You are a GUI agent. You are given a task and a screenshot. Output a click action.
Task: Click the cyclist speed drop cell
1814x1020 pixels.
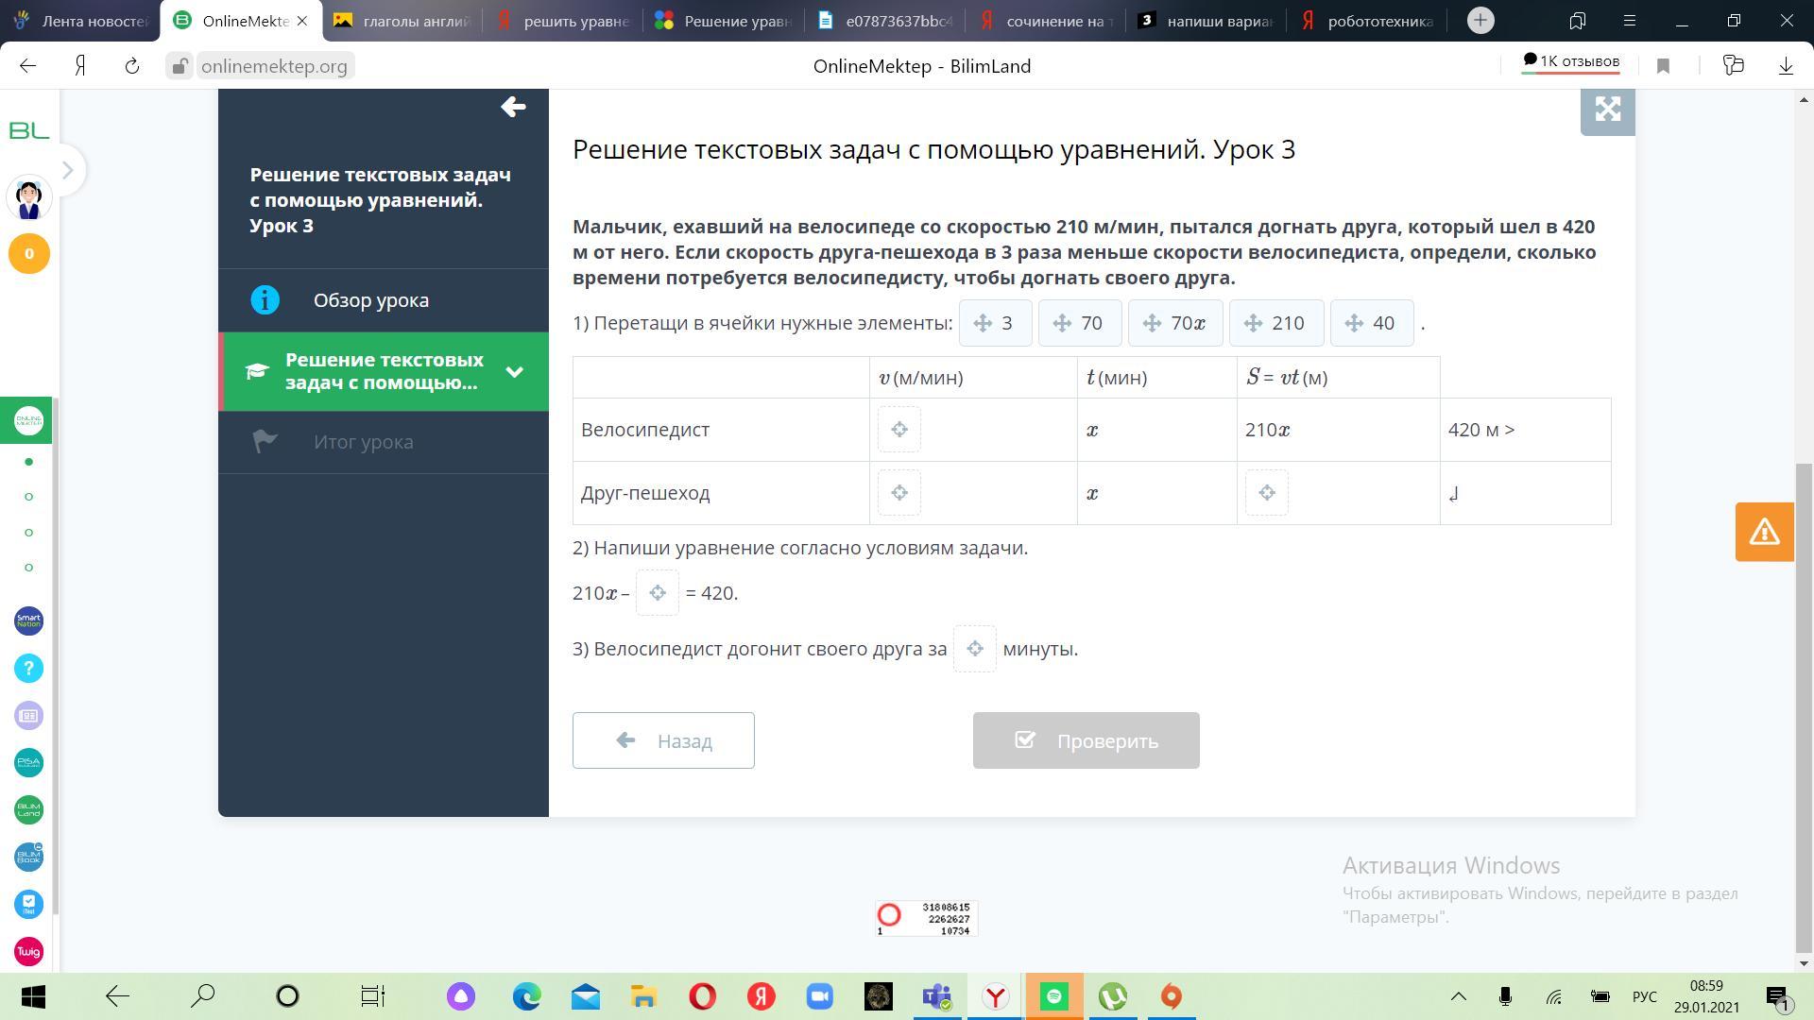898,430
